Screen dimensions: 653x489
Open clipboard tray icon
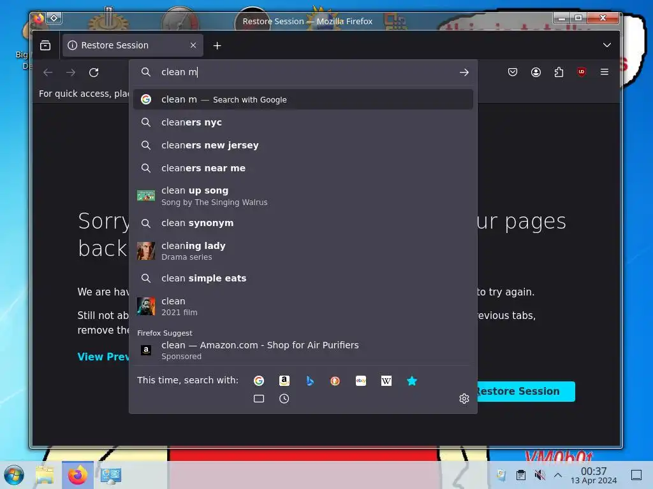[520, 475]
